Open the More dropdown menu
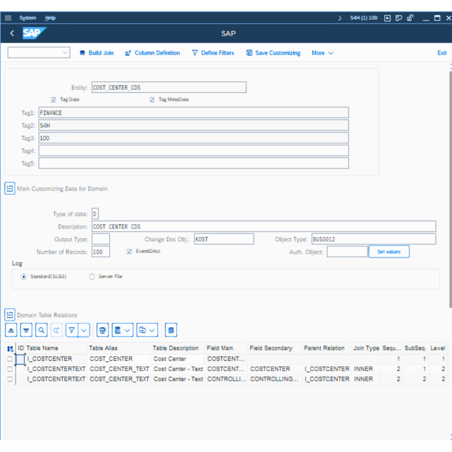The width and height of the screenshot is (452, 452). [x=322, y=53]
